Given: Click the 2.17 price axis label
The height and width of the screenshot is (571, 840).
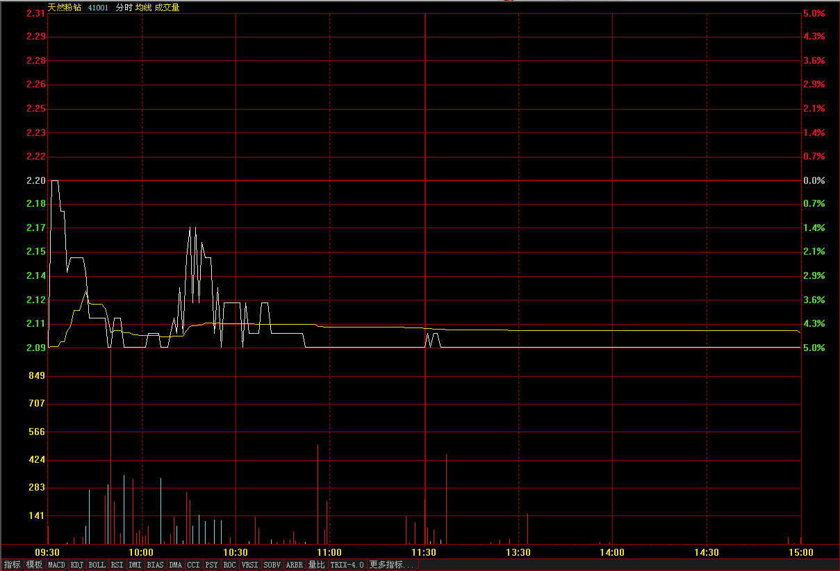Looking at the screenshot, I should [x=36, y=228].
